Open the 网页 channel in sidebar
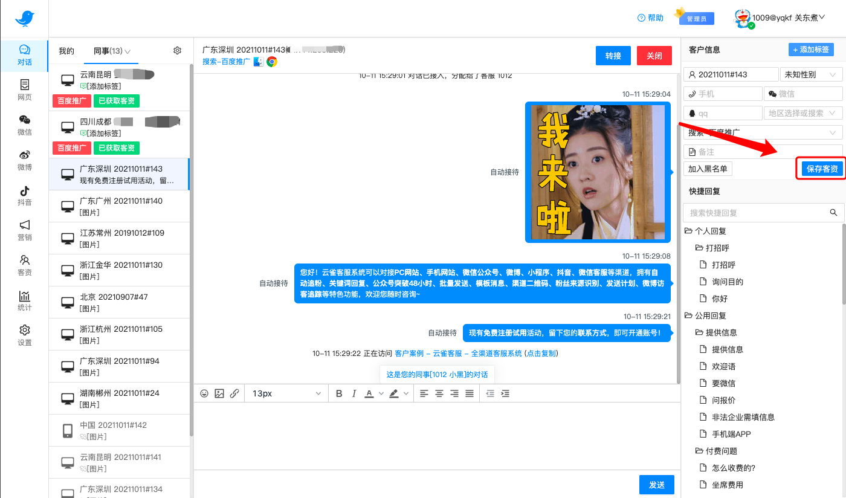 click(24, 90)
